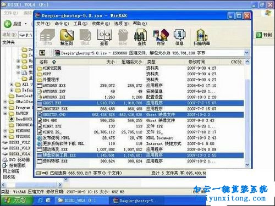Click the 添加 (Add) toolbar icon
Screen dimensions: 275x206
pyautogui.click(x=47, y=37)
